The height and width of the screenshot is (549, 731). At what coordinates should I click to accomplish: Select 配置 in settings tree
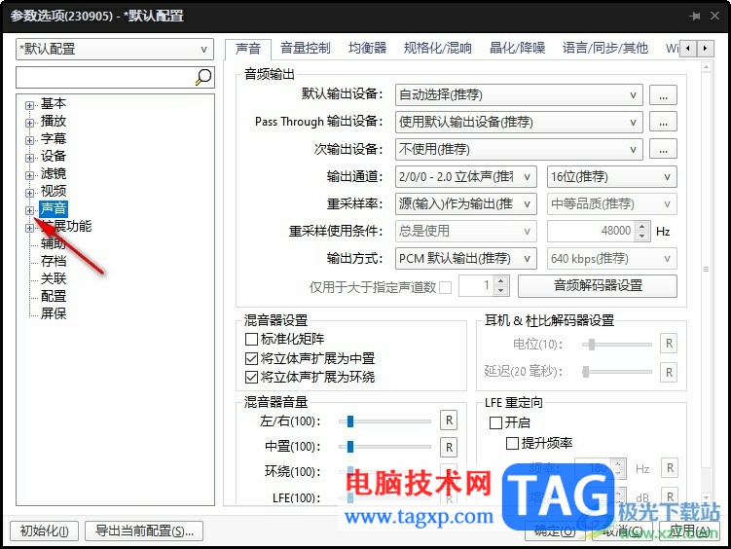(54, 296)
